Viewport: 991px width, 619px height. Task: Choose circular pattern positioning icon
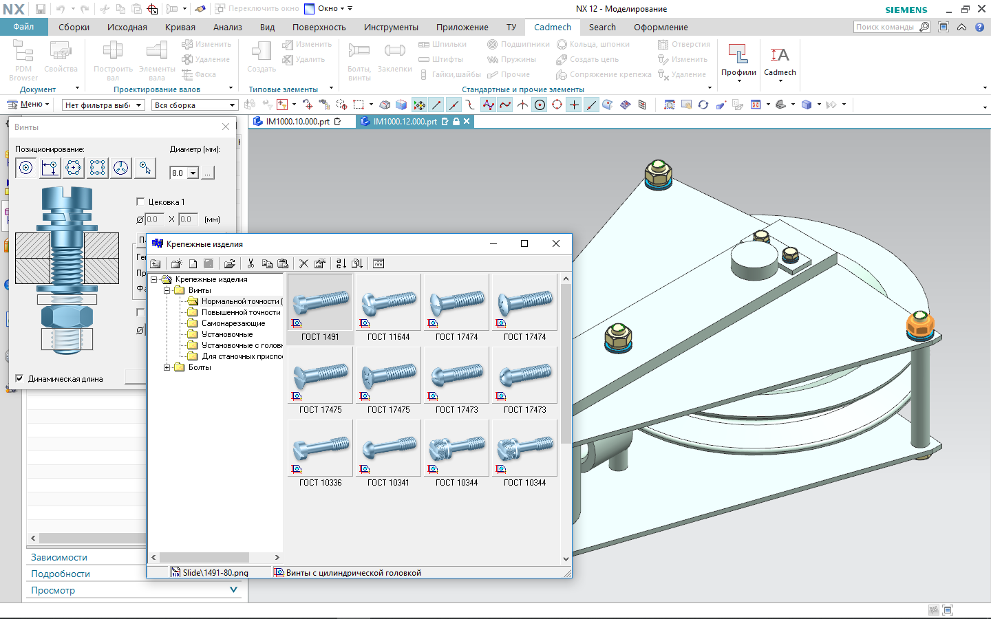pyautogui.click(x=74, y=168)
